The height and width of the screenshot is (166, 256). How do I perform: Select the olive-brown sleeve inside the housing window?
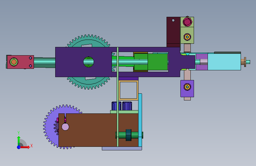coord(141,71)
